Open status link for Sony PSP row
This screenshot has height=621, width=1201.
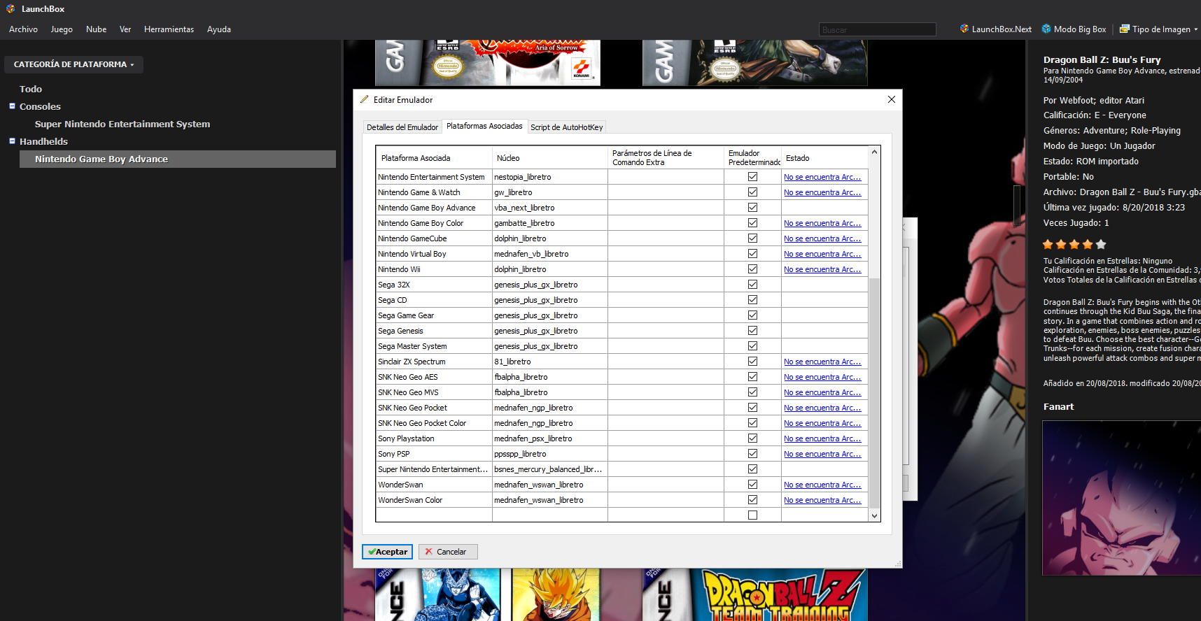[x=822, y=455]
